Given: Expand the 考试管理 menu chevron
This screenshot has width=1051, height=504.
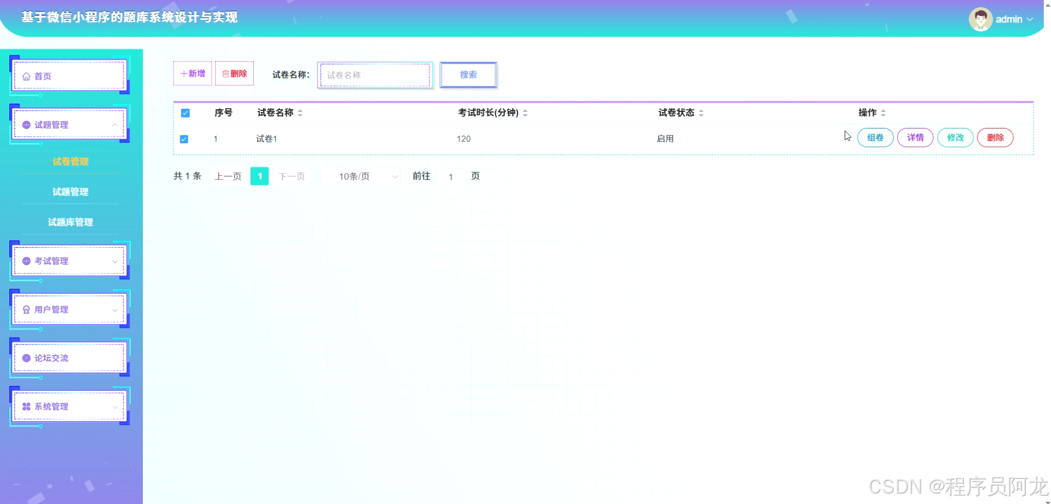Looking at the screenshot, I should pyautogui.click(x=115, y=261).
